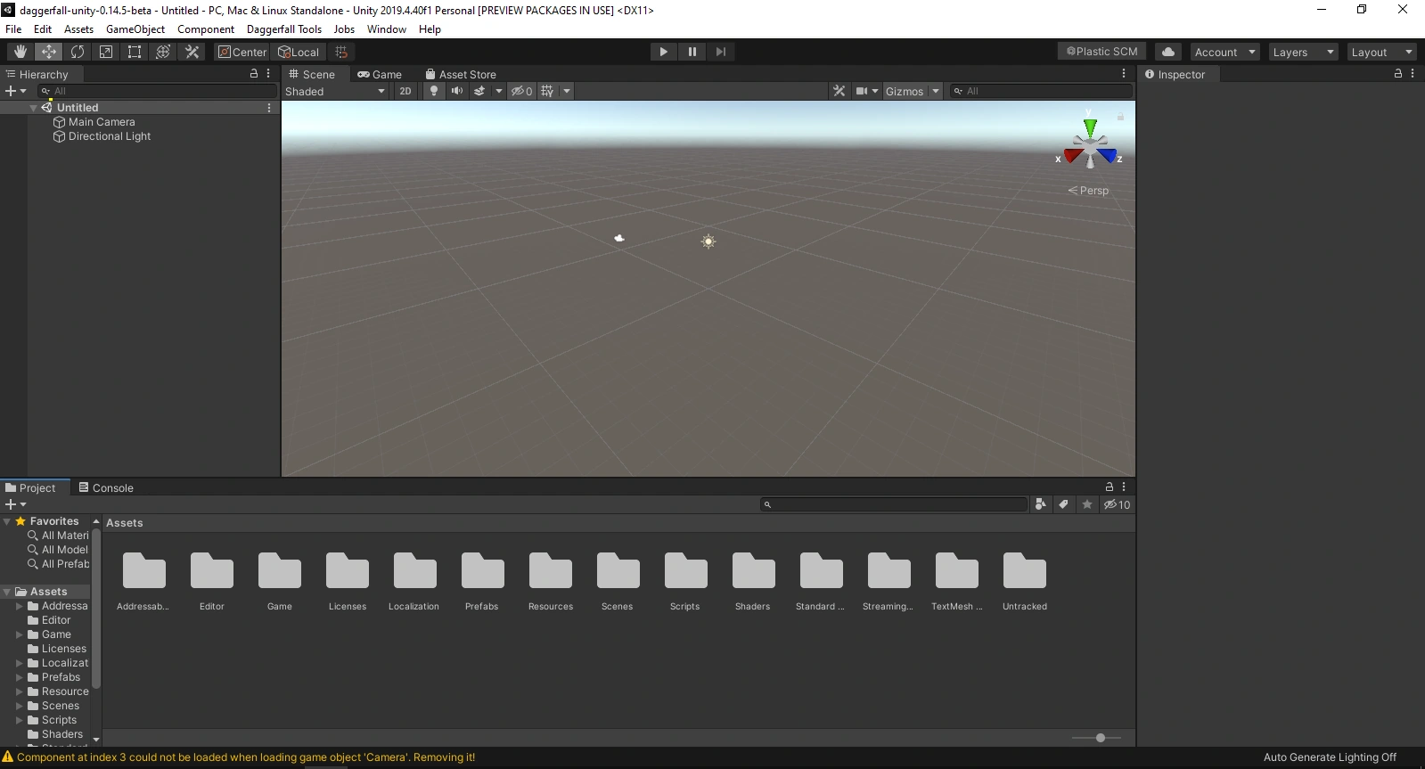Click the scene orientation gizmo
The height and width of the screenshot is (769, 1425).
[1090, 143]
